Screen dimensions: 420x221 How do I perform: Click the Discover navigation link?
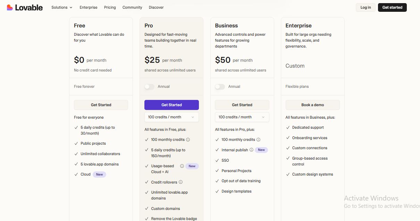point(156,7)
